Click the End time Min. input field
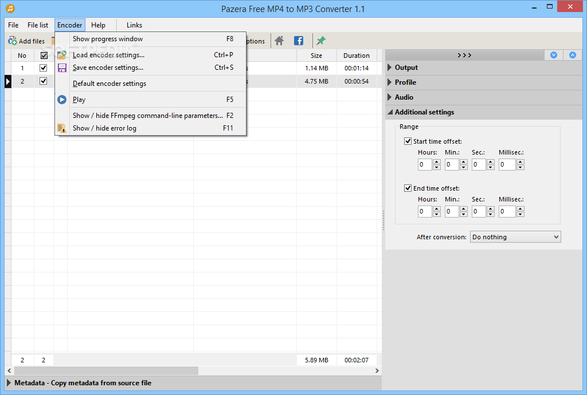 click(x=452, y=211)
